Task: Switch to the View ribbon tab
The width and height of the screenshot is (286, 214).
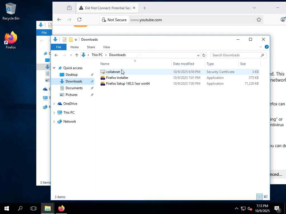Action: [x=106, y=47]
